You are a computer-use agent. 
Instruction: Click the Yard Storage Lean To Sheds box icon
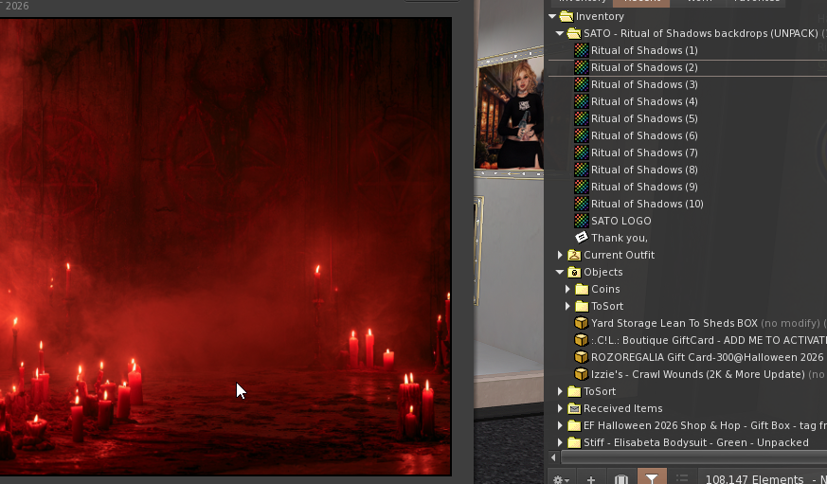click(x=582, y=323)
